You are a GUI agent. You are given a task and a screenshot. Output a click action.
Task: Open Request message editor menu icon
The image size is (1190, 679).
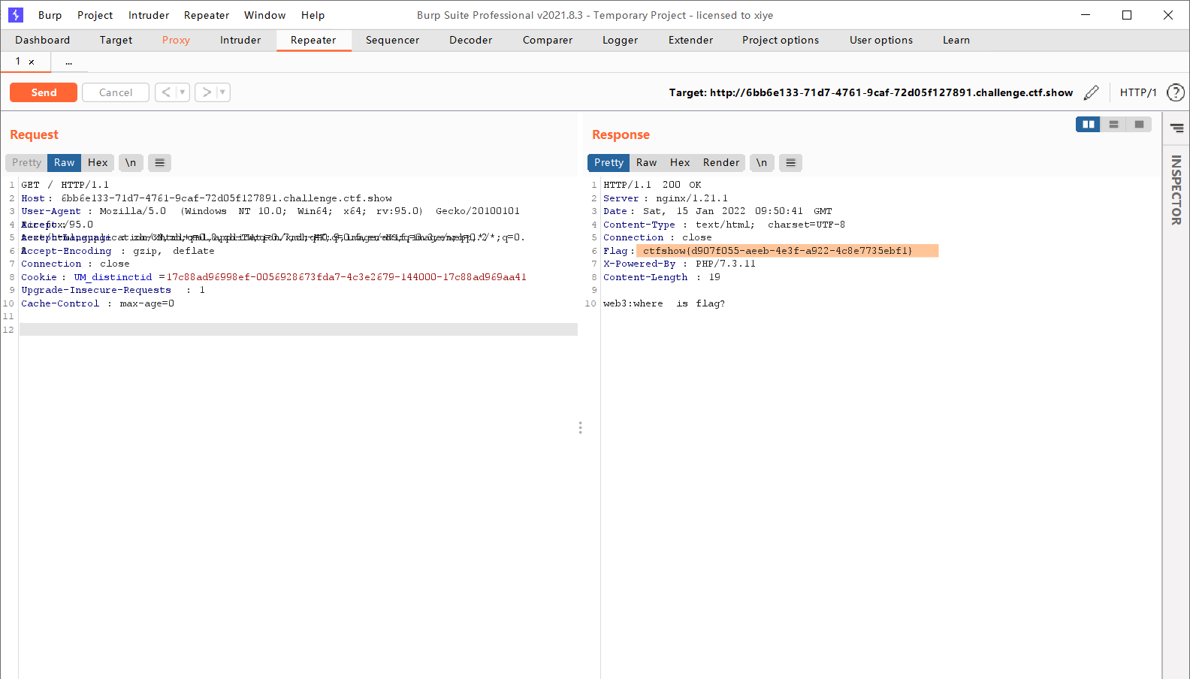tap(159, 162)
